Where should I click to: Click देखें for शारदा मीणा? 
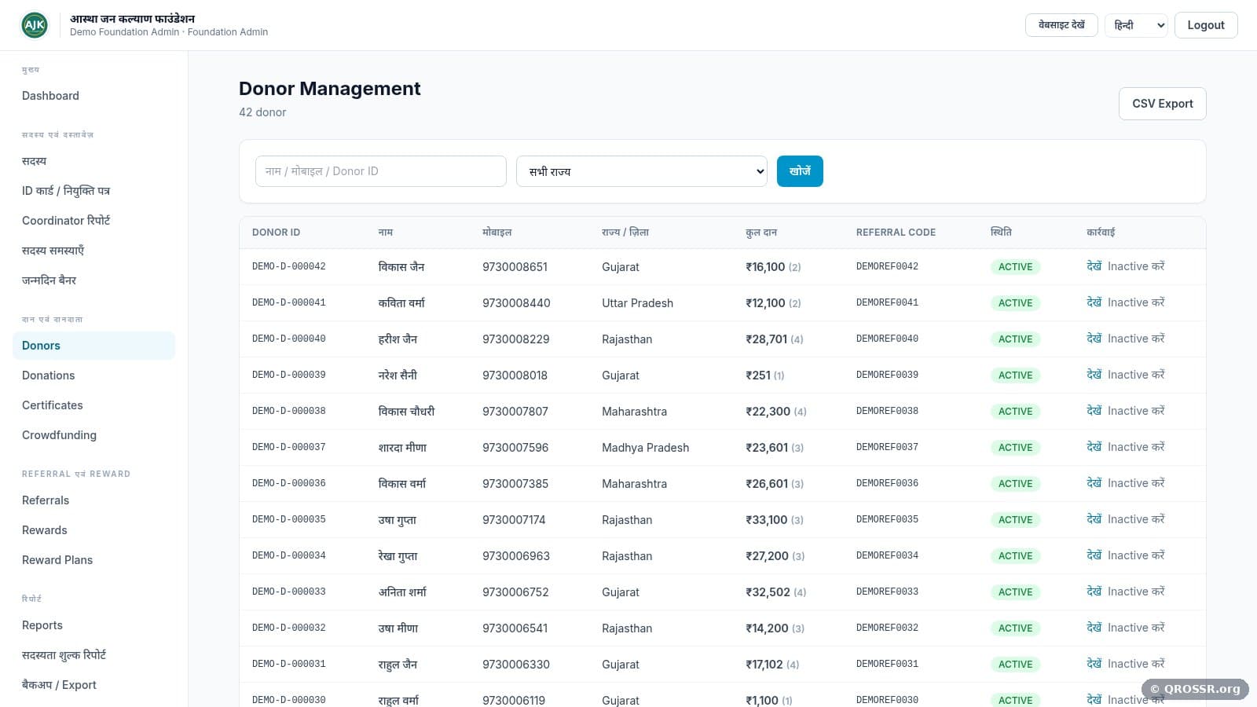[x=1094, y=447]
